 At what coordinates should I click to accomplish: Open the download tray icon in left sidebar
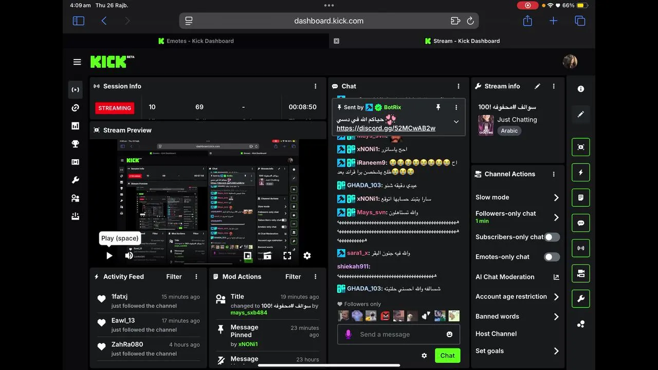tap(76, 216)
